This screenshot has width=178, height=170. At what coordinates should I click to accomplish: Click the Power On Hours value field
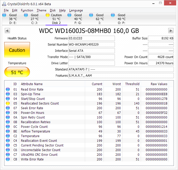pyautogui.click(x=161, y=63)
